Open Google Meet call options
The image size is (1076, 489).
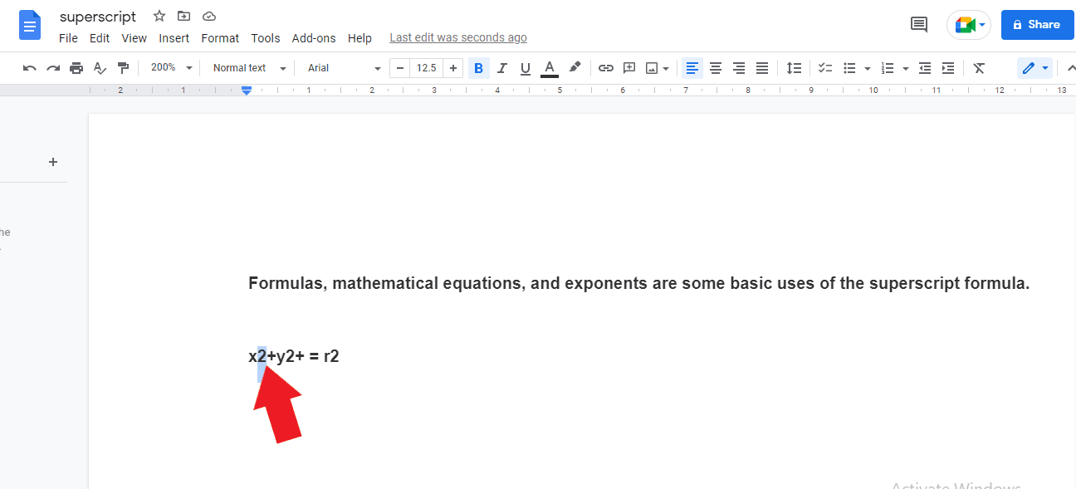click(969, 25)
